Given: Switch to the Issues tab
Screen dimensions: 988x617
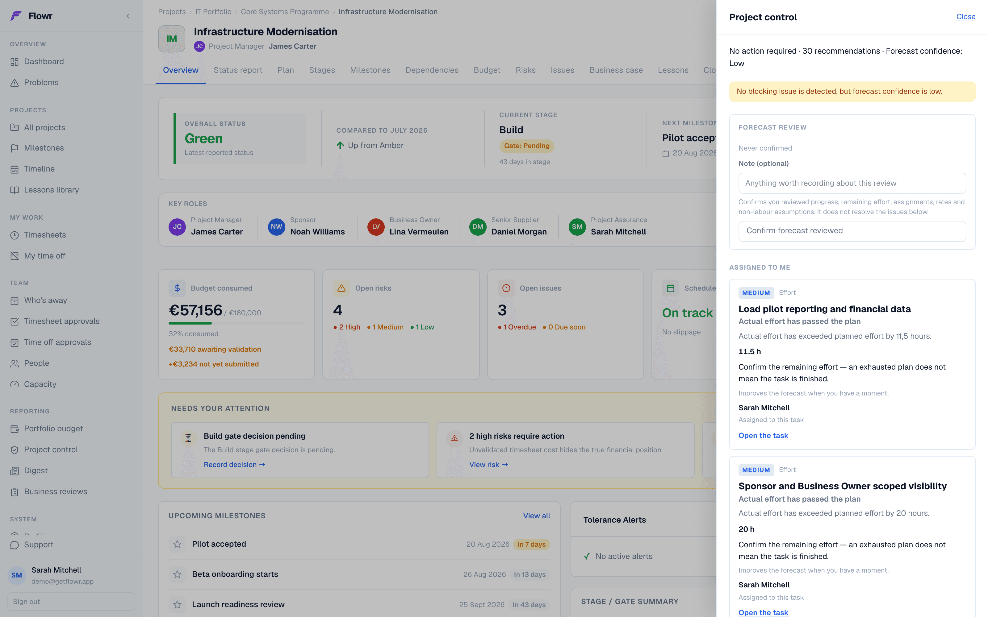Looking at the screenshot, I should 563,70.
